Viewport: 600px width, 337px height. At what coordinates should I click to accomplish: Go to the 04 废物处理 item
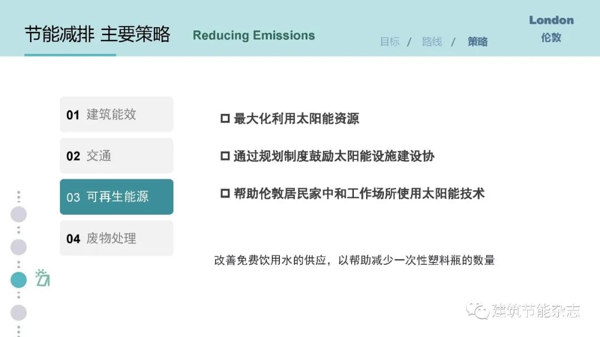pos(117,239)
